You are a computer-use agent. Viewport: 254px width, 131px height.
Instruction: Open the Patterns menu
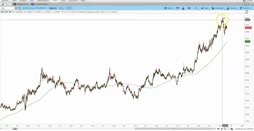point(245,8)
